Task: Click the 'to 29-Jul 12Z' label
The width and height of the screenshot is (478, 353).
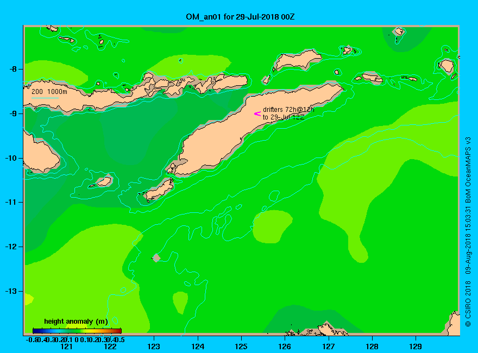Action: (284, 117)
